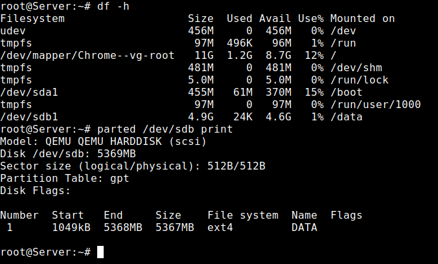438x264 pixels.
Task: Click the /run/lock mount point text
Action: pyautogui.click(x=359, y=80)
